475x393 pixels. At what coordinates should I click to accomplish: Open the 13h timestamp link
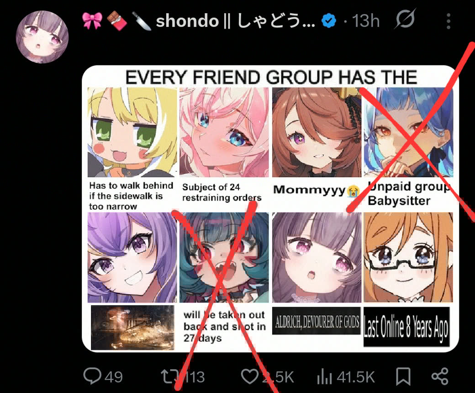point(366,21)
